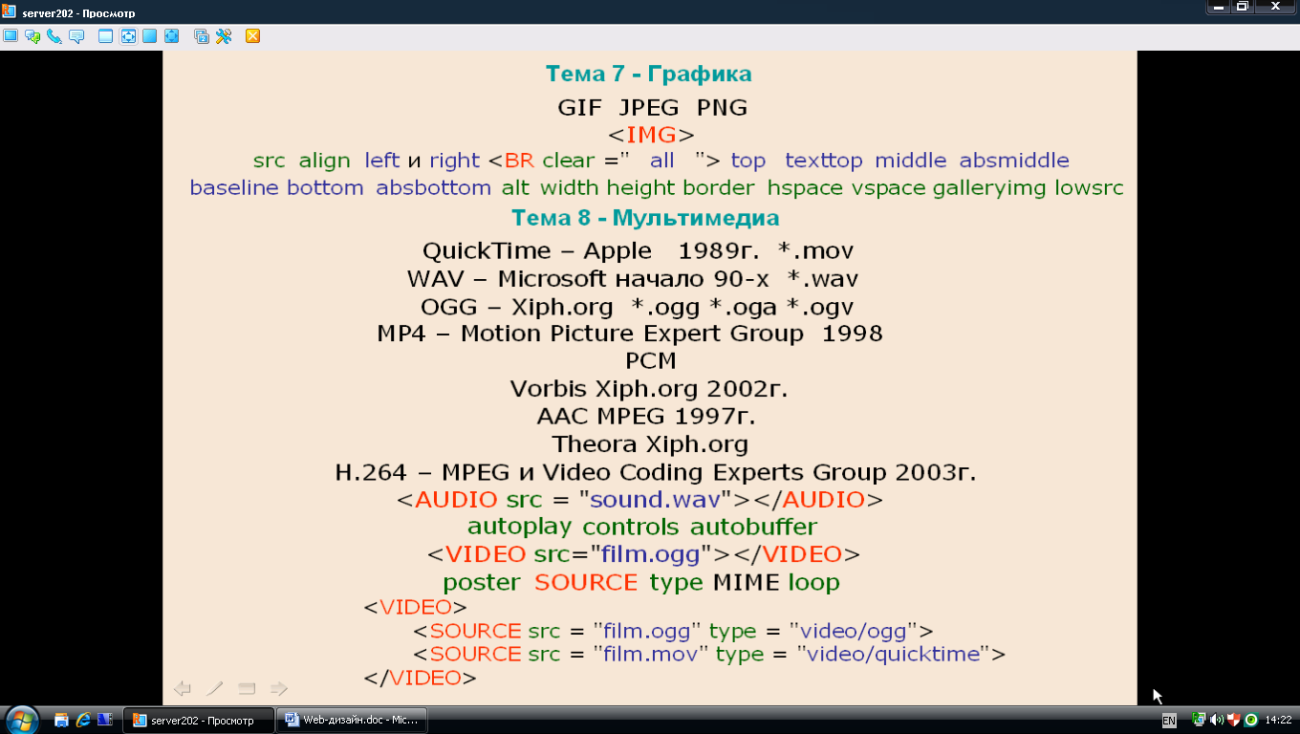This screenshot has height=734, width=1300.
Task: Open send message speech bubble icon
Action: click(x=76, y=36)
